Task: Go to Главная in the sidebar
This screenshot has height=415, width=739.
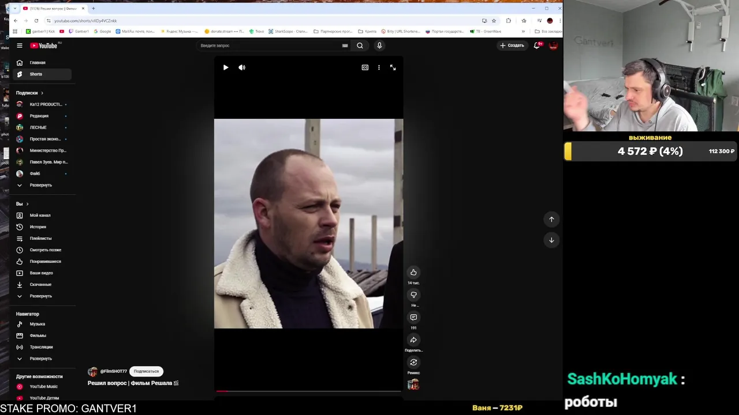Action: tap(42, 62)
